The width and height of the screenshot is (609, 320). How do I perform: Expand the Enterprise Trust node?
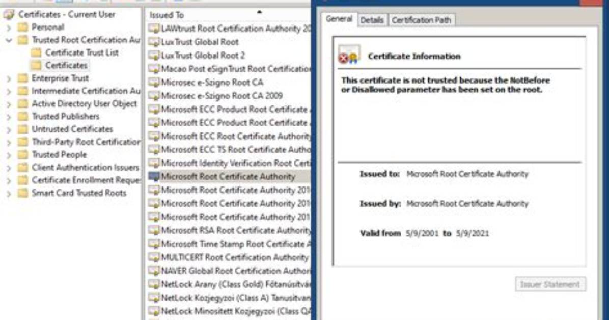[x=9, y=78]
